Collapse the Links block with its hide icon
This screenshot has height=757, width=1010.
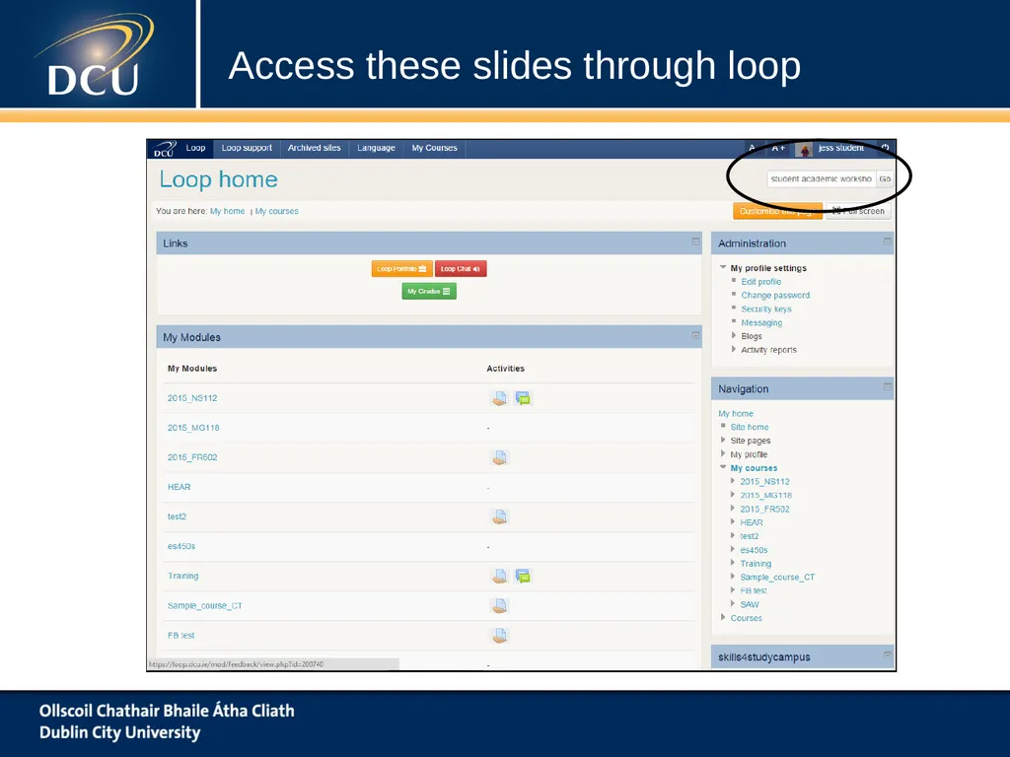click(x=695, y=241)
